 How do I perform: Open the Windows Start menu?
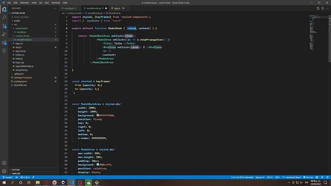(x=4, y=182)
